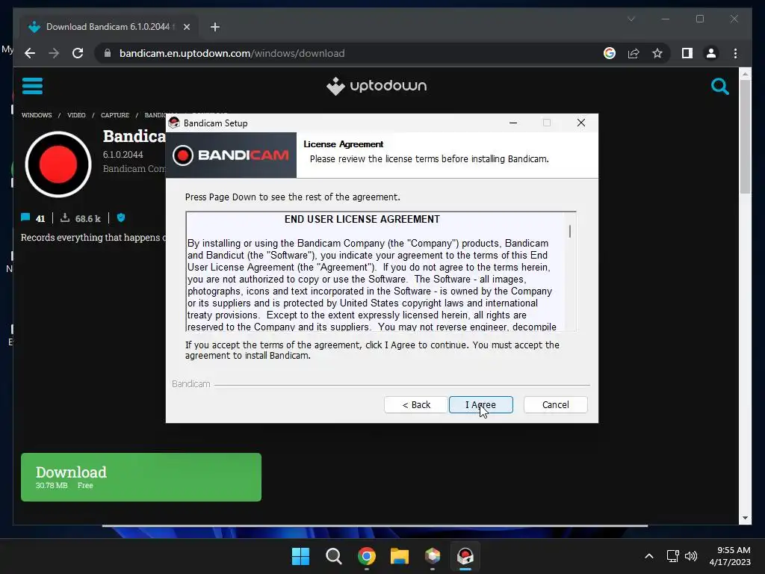
Task: Go back with the < Back button
Action: (415, 404)
